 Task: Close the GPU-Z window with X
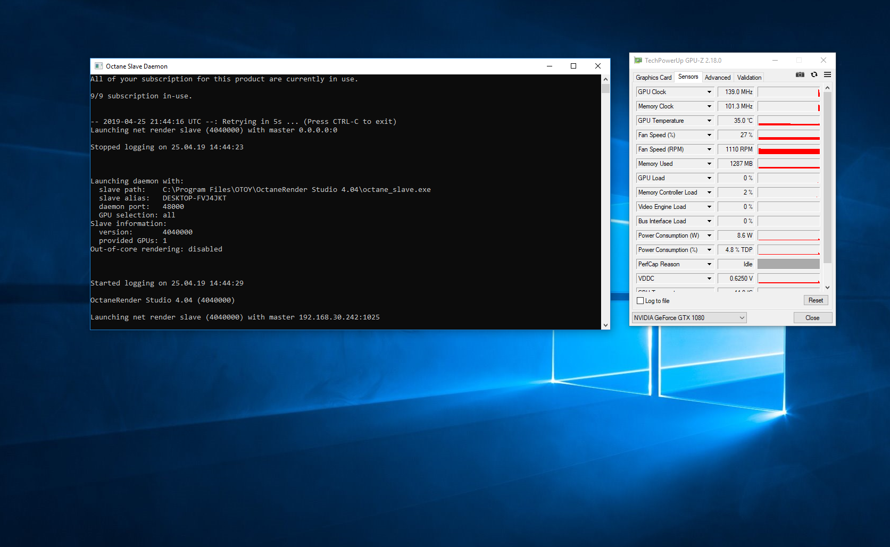click(x=824, y=61)
